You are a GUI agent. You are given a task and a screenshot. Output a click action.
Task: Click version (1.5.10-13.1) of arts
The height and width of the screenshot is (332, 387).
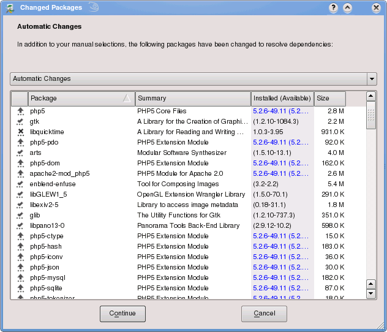[272, 153]
